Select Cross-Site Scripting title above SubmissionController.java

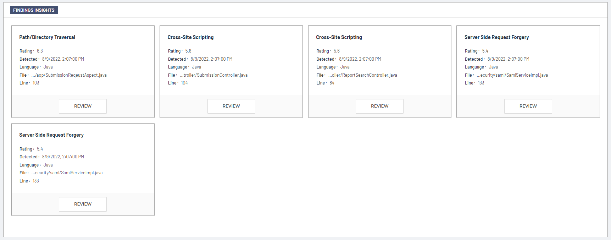(190, 37)
